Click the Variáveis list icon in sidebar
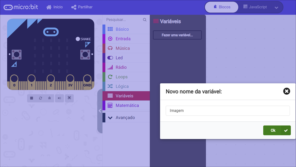 110,96
